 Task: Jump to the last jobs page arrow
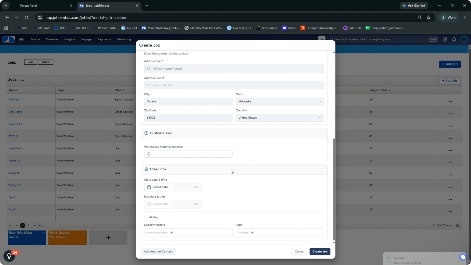coord(40,225)
